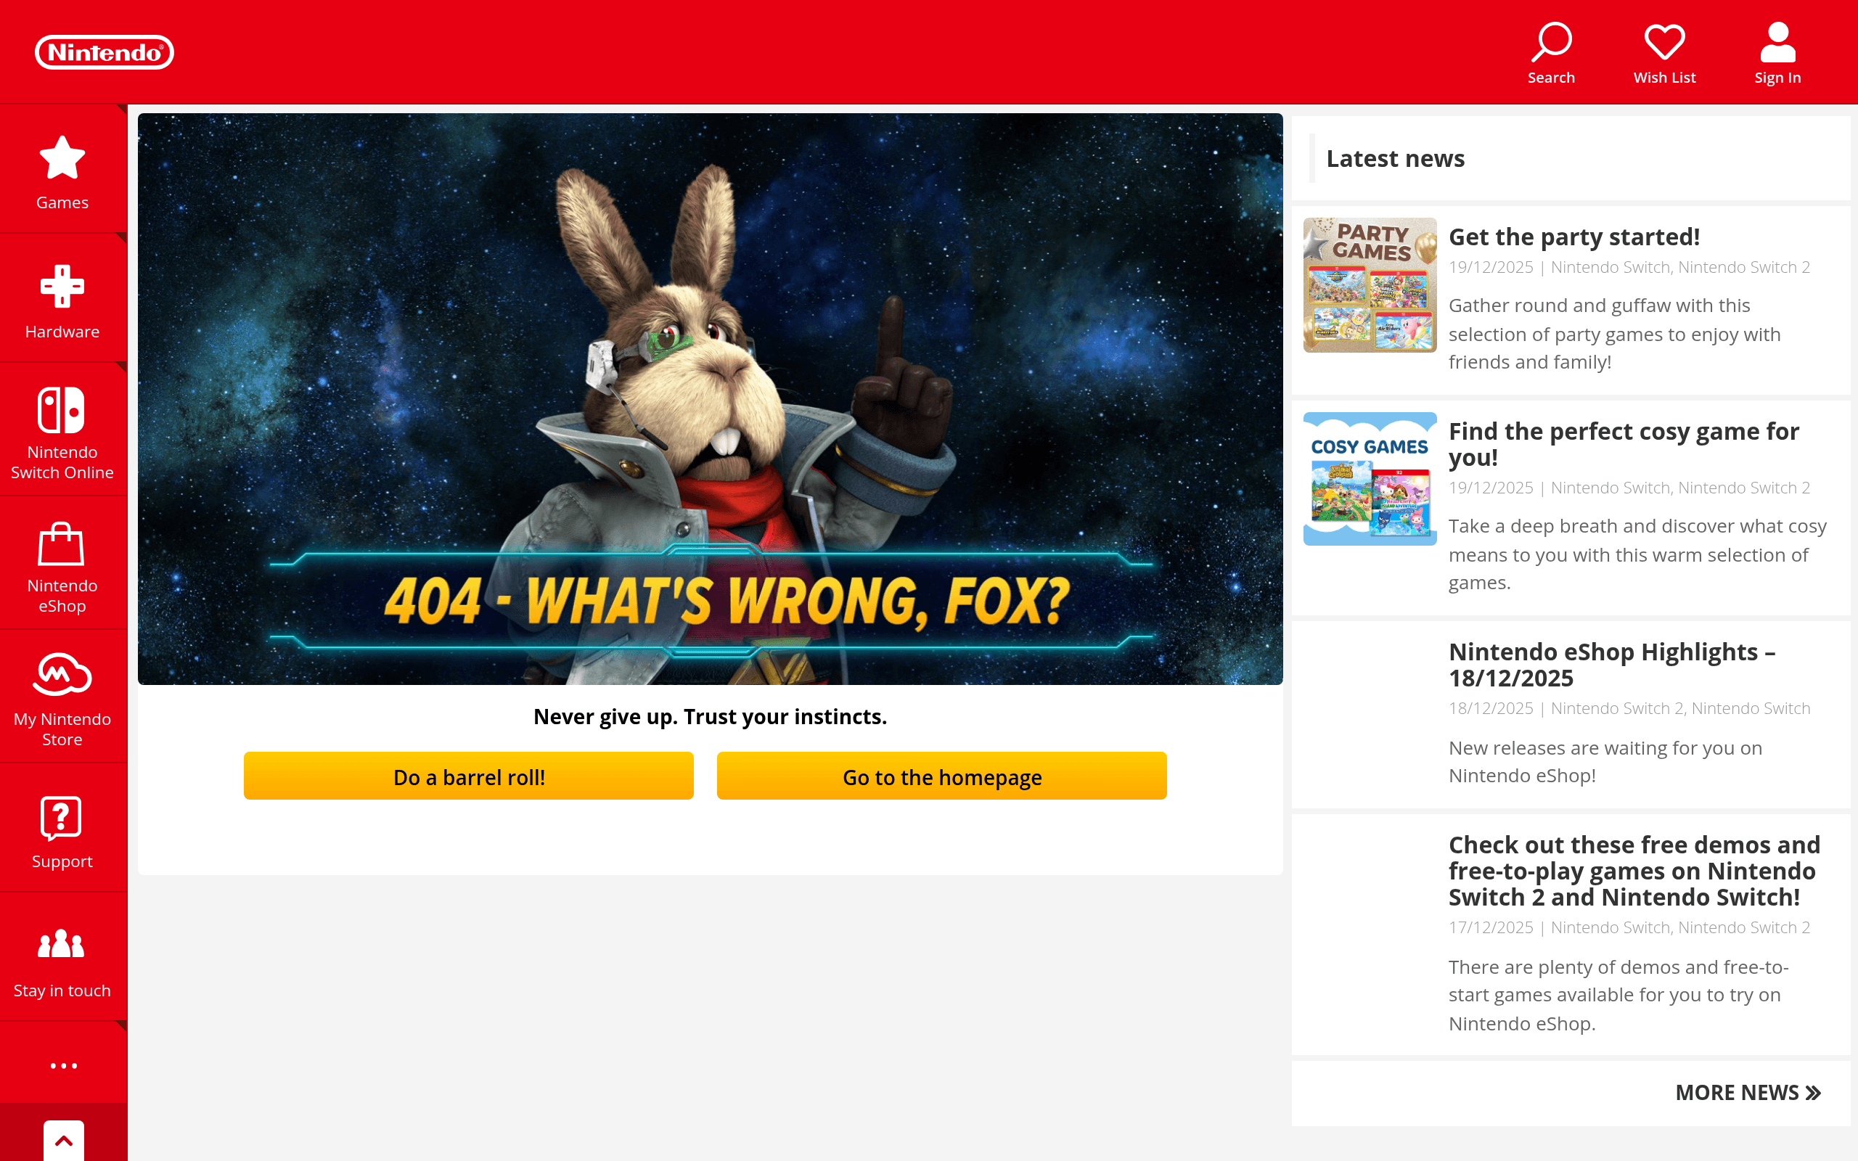Open Search with the magnifier icon
1858x1161 pixels.
tap(1552, 41)
